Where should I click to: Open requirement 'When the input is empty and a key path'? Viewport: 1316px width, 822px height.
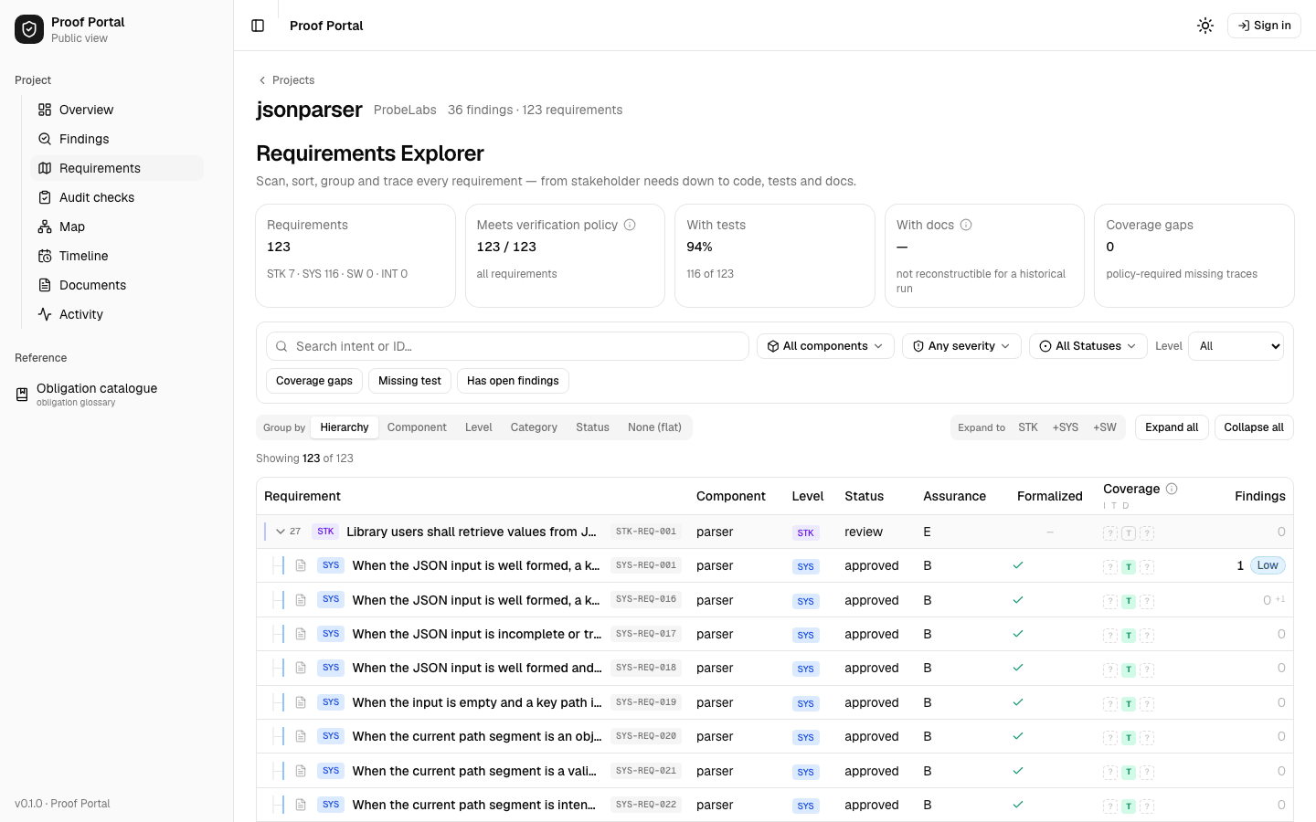(x=477, y=702)
